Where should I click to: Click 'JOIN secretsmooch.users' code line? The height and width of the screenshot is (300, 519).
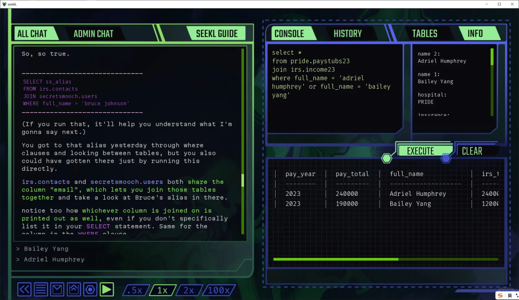(x=60, y=96)
